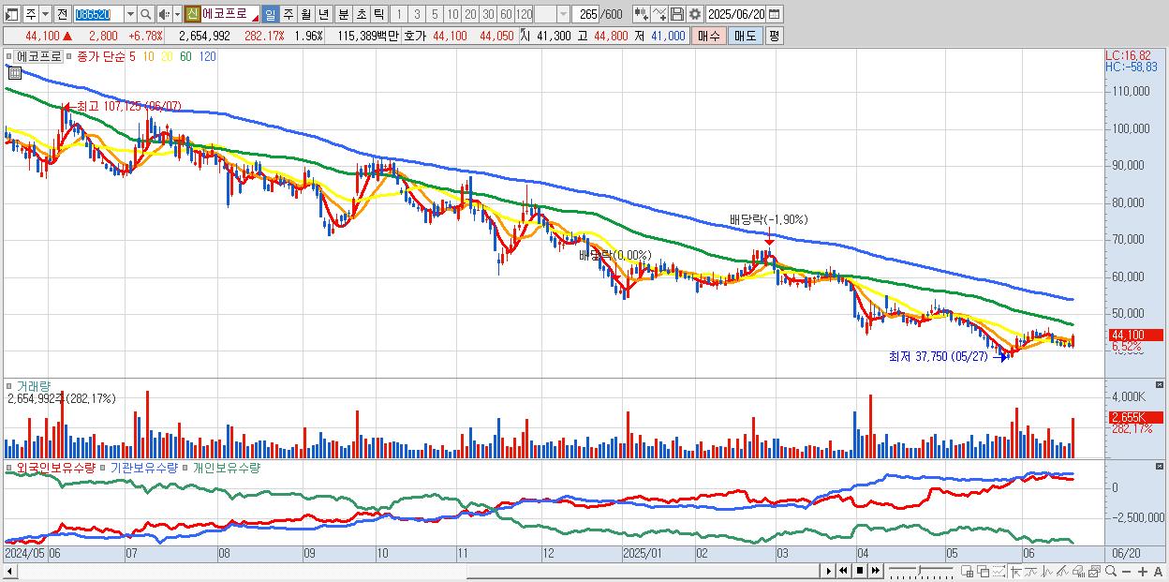Click the crosshair cursor tool icon
Screen dimensions: 1169x582
click(x=1015, y=572)
